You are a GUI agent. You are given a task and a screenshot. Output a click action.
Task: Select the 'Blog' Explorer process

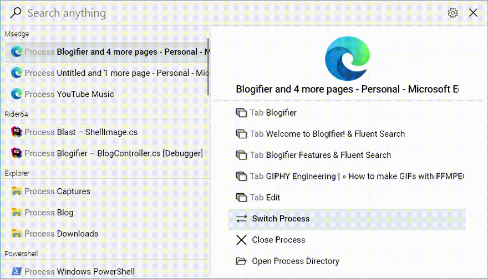[x=108, y=212]
